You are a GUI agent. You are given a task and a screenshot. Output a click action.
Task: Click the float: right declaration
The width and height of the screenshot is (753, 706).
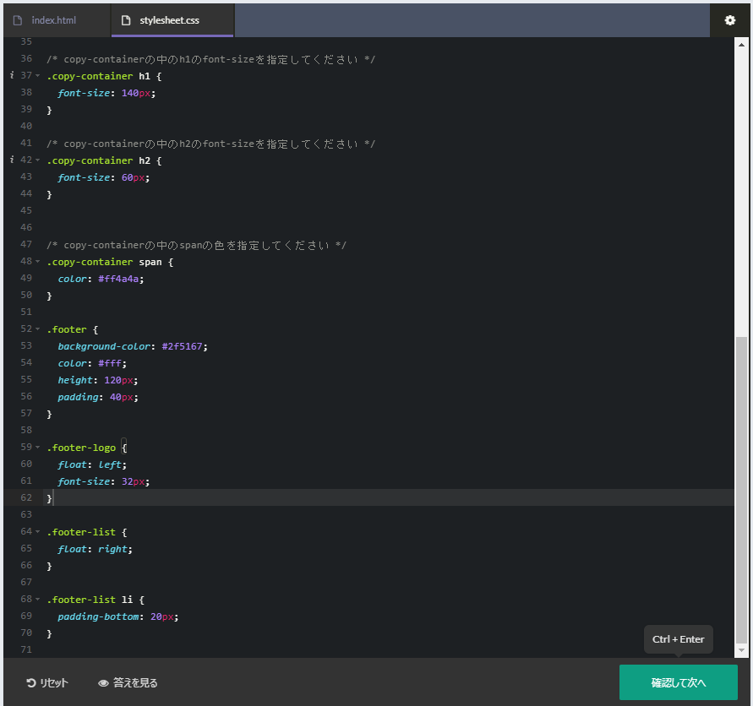tap(95, 549)
